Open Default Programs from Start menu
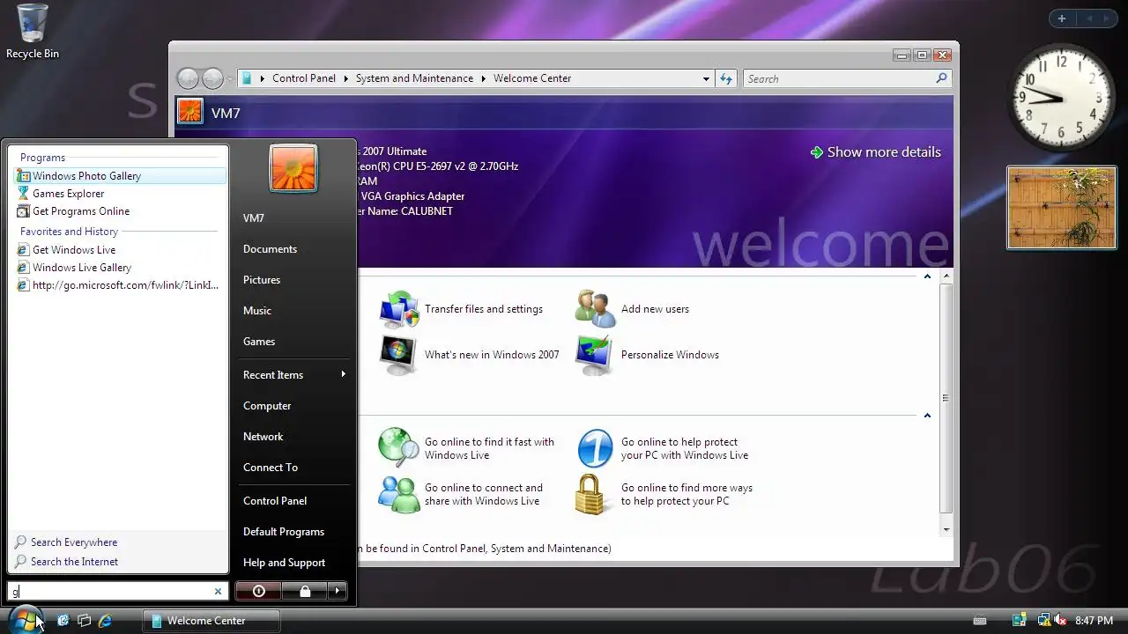1128x634 pixels. 284,532
